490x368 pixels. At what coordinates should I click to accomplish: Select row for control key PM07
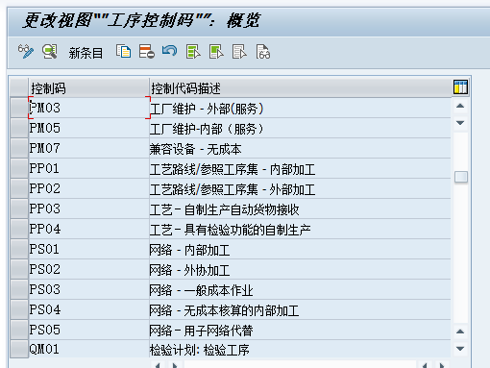coord(19,148)
